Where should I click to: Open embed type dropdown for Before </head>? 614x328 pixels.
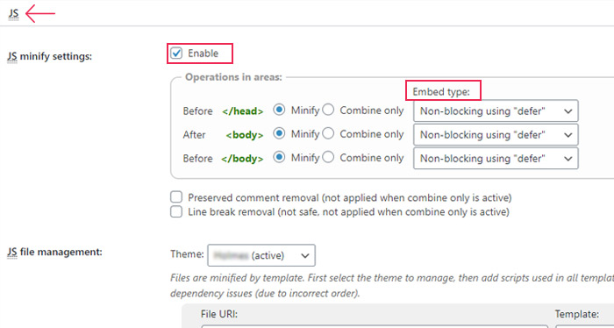pyautogui.click(x=496, y=111)
